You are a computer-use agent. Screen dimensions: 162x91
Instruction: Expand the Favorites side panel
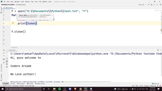click(x=1, y=77)
